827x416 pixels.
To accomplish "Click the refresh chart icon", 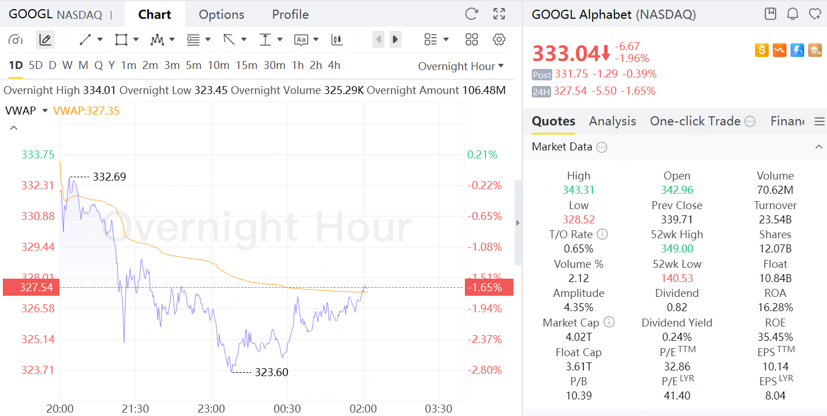I will point(471,14).
